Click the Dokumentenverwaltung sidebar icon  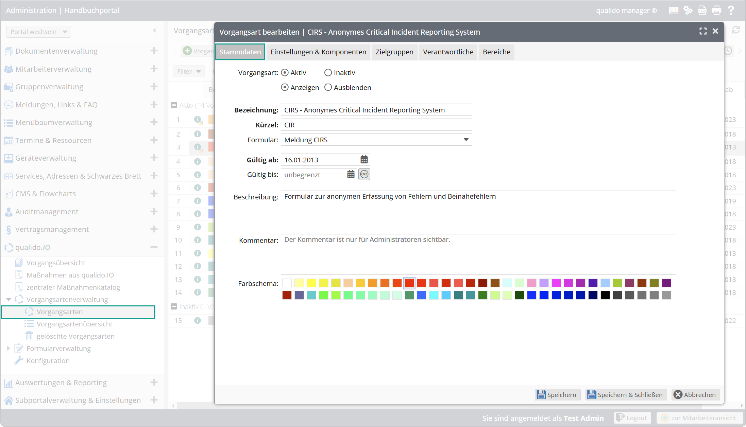point(9,51)
